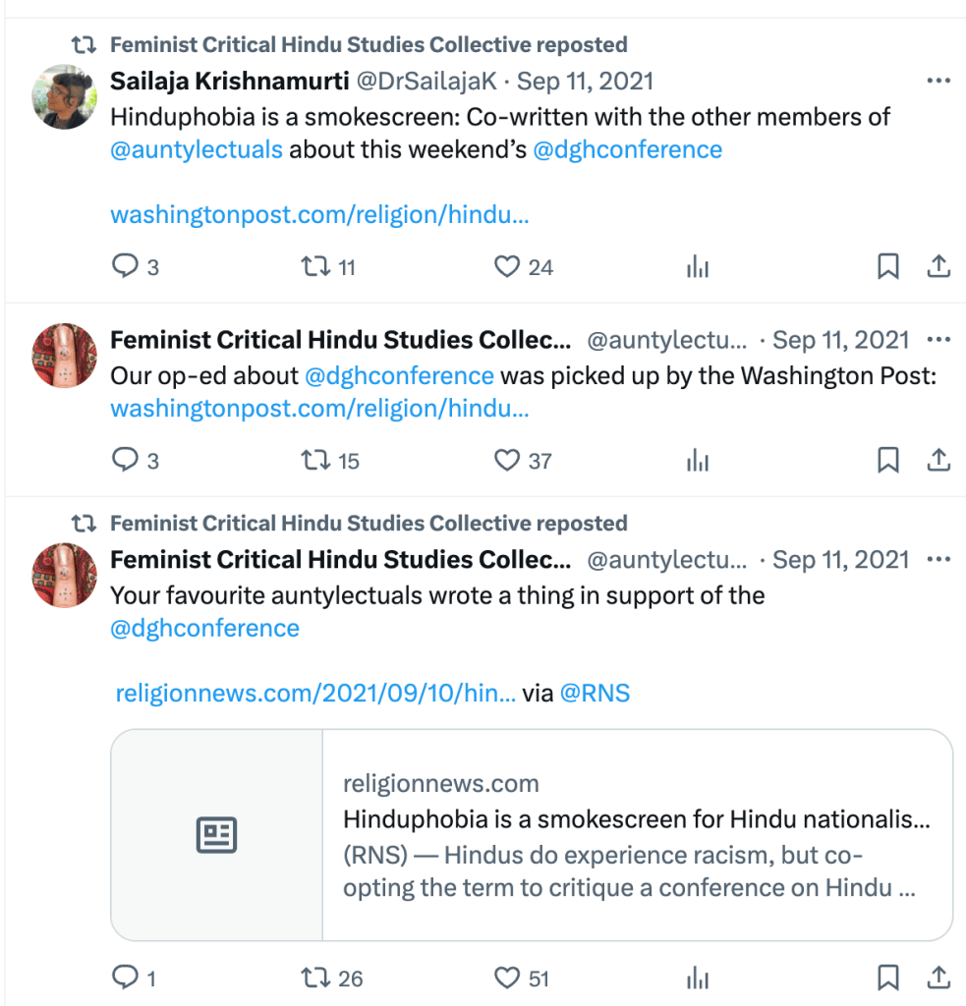Repost Sailaja Krishnamurti's tweet with 11 reposts
This screenshot has height=1006, width=966.
pyautogui.click(x=315, y=266)
